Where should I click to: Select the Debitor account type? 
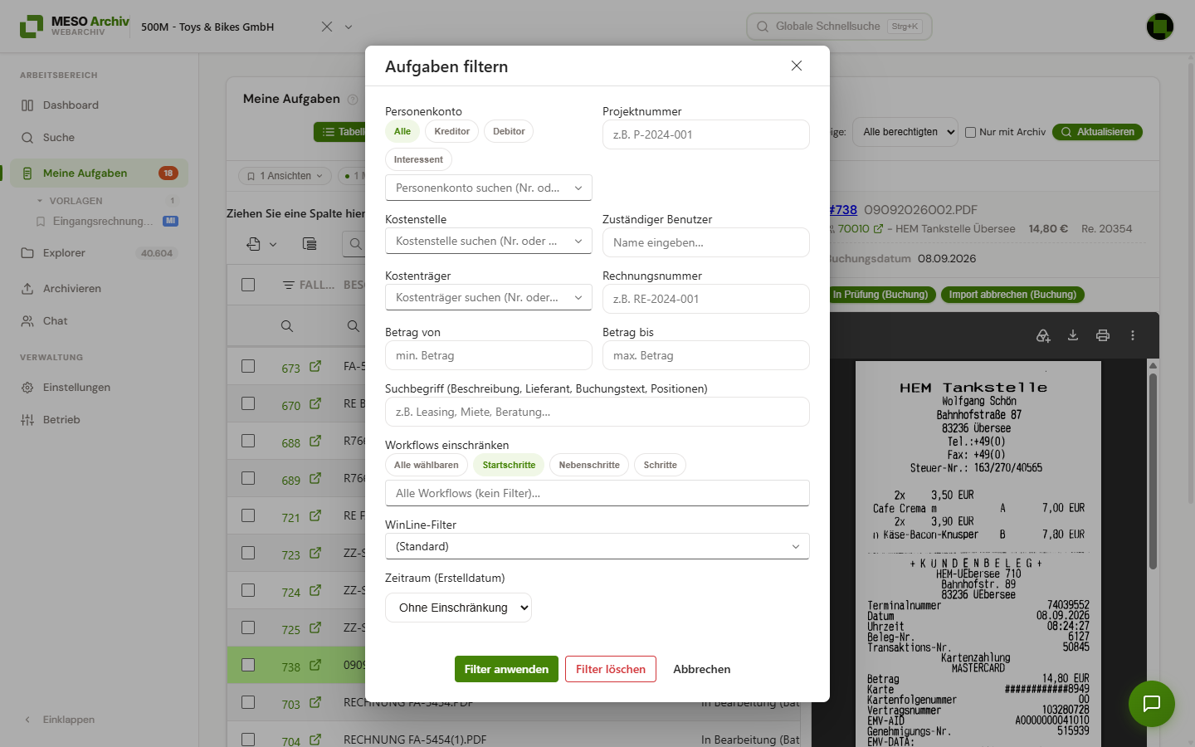point(509,131)
